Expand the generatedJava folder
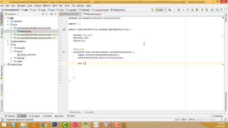 click(8, 41)
